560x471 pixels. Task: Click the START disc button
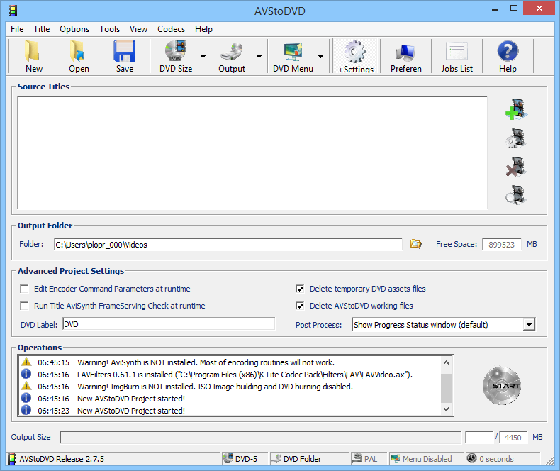tap(502, 385)
